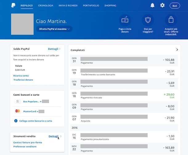
Task: Log out with the Esci button
Action: (175, 6)
